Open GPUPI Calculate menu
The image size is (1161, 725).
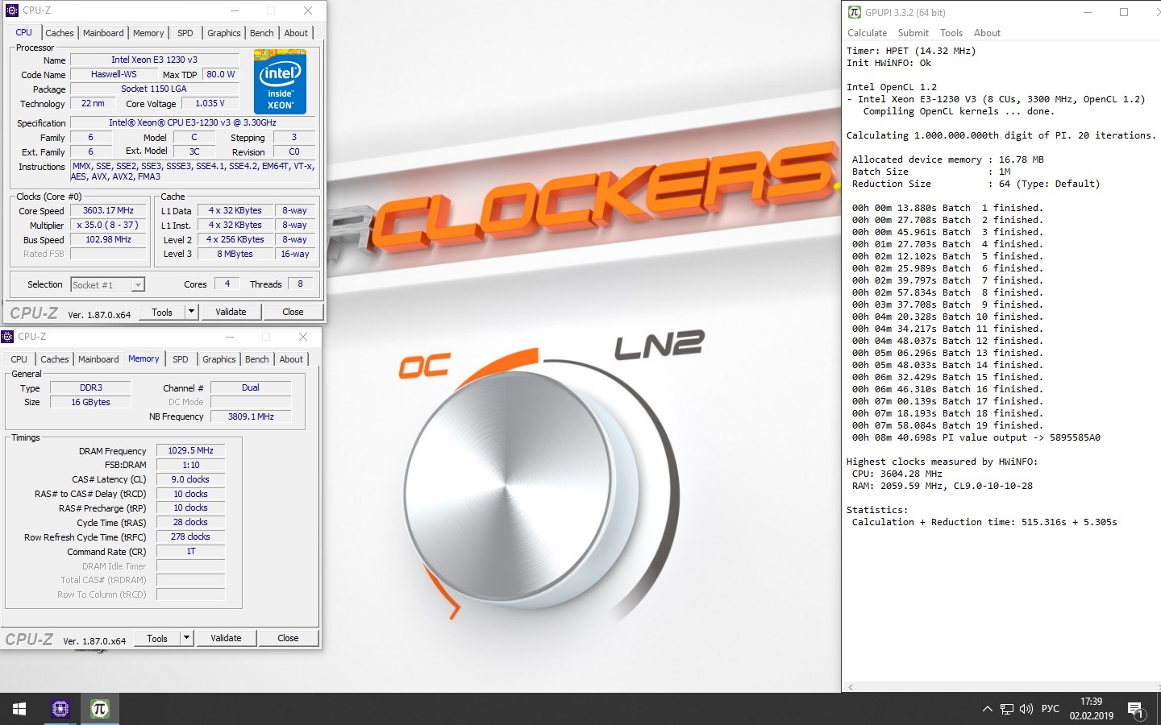tap(867, 33)
